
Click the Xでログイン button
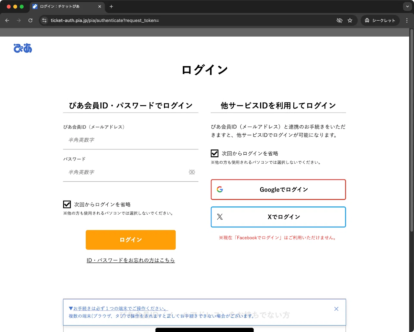278,217
